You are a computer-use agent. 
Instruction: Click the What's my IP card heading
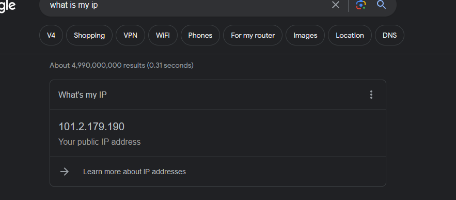click(83, 95)
